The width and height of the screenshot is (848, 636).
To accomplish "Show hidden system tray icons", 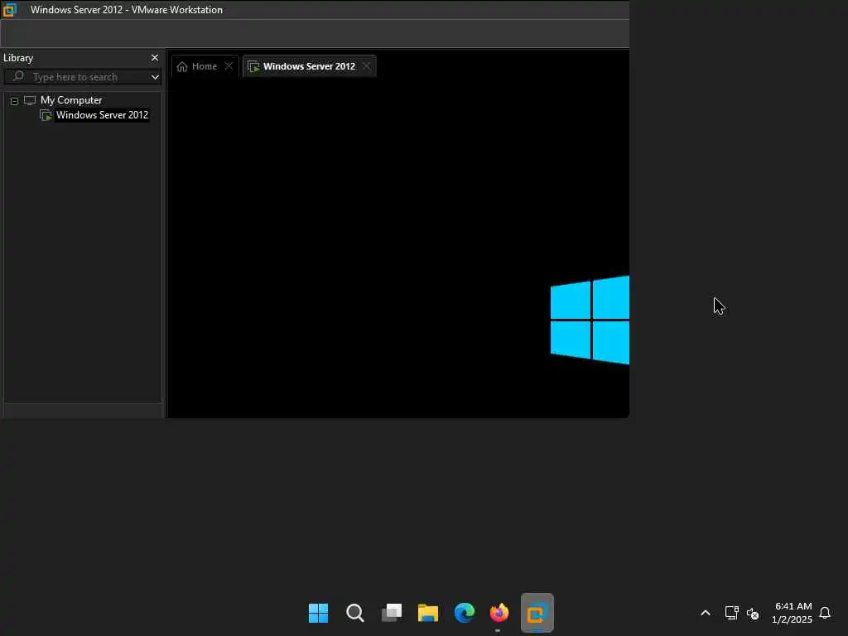I will coord(706,613).
